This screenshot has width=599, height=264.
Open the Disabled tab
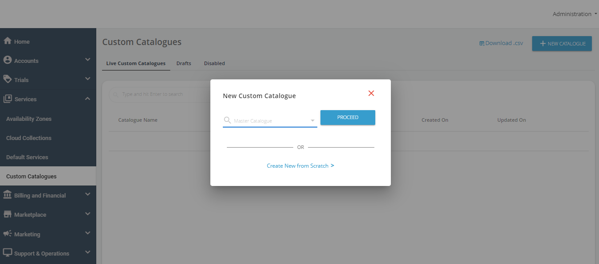[214, 63]
